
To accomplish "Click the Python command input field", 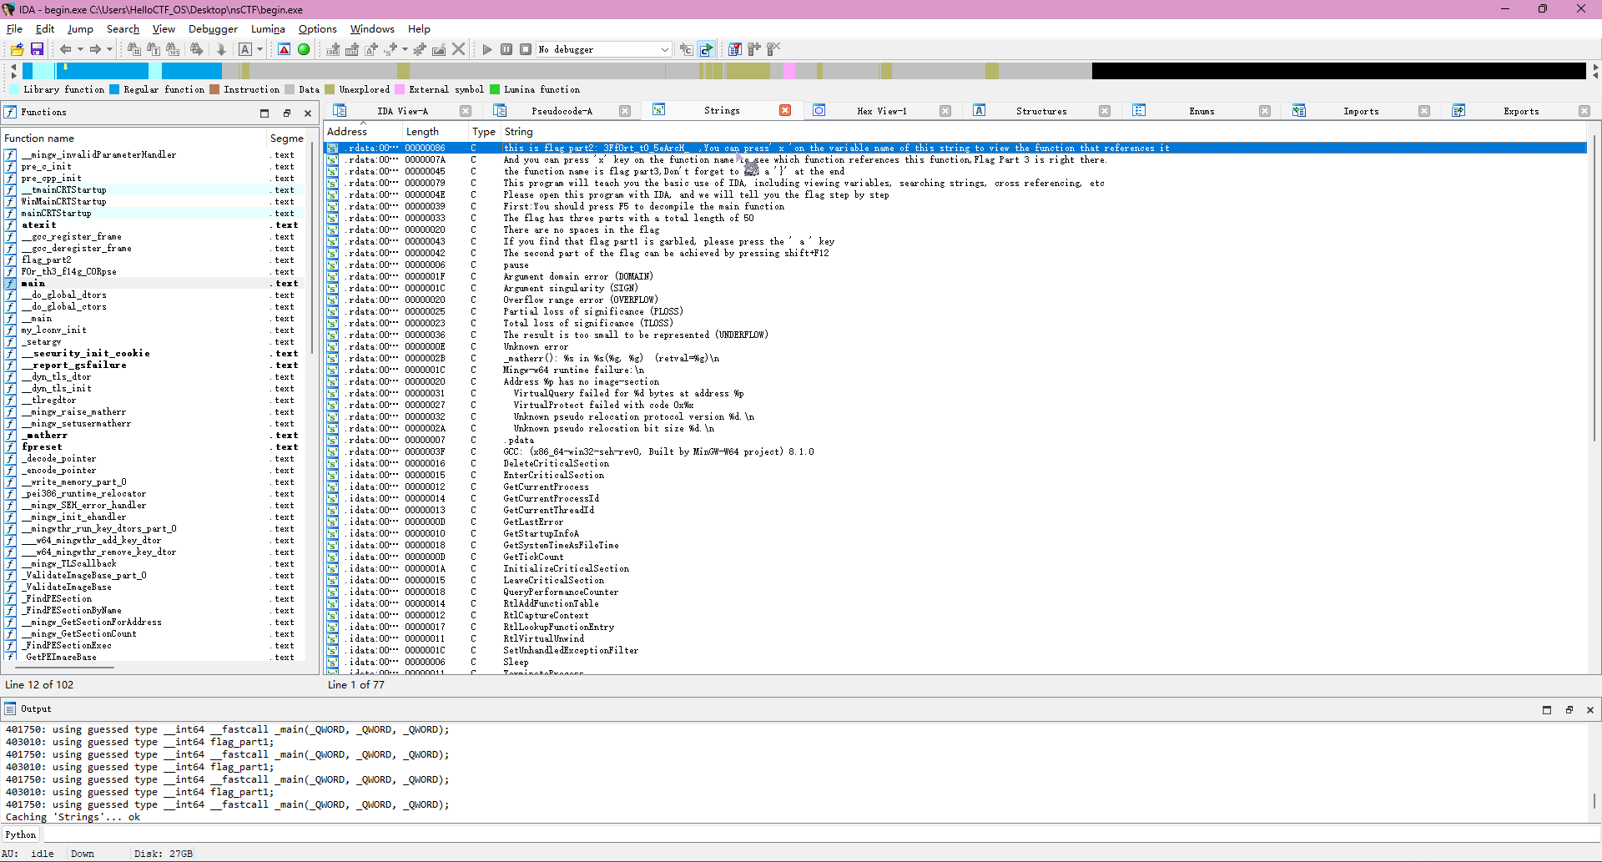I will 818,835.
